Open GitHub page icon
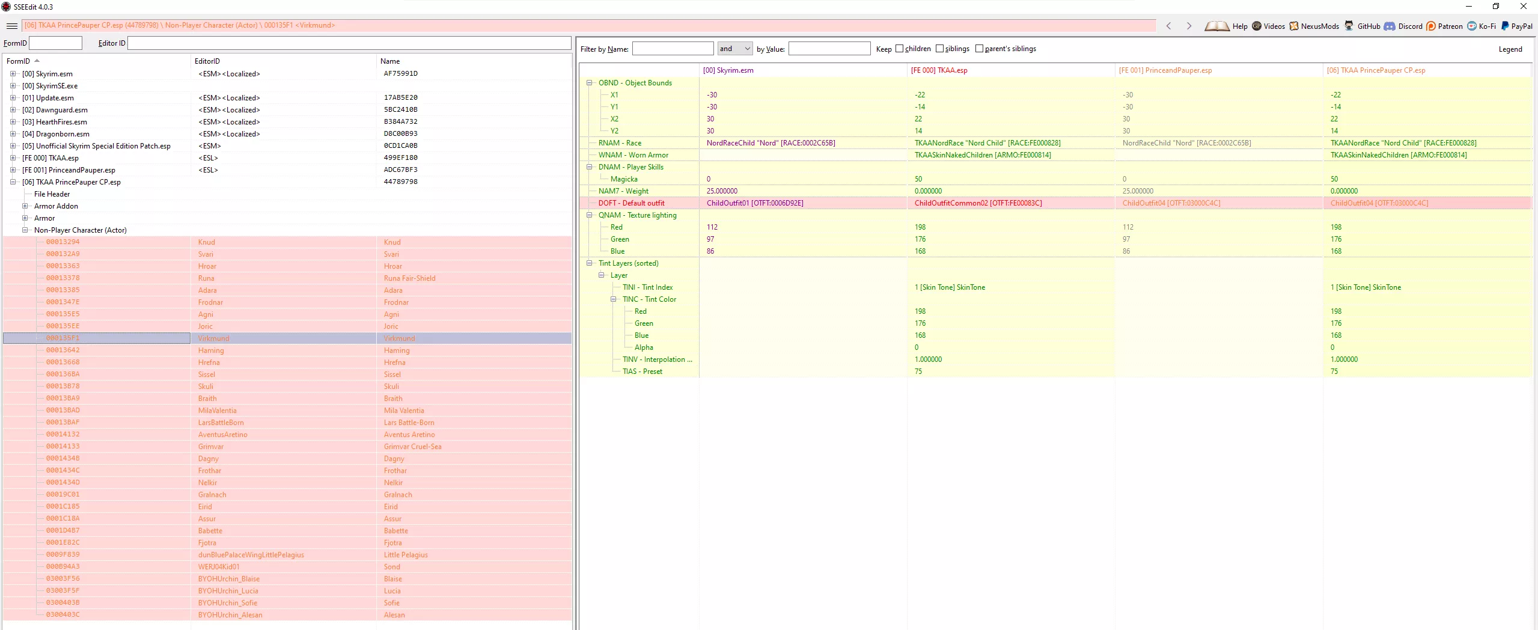 point(1349,26)
